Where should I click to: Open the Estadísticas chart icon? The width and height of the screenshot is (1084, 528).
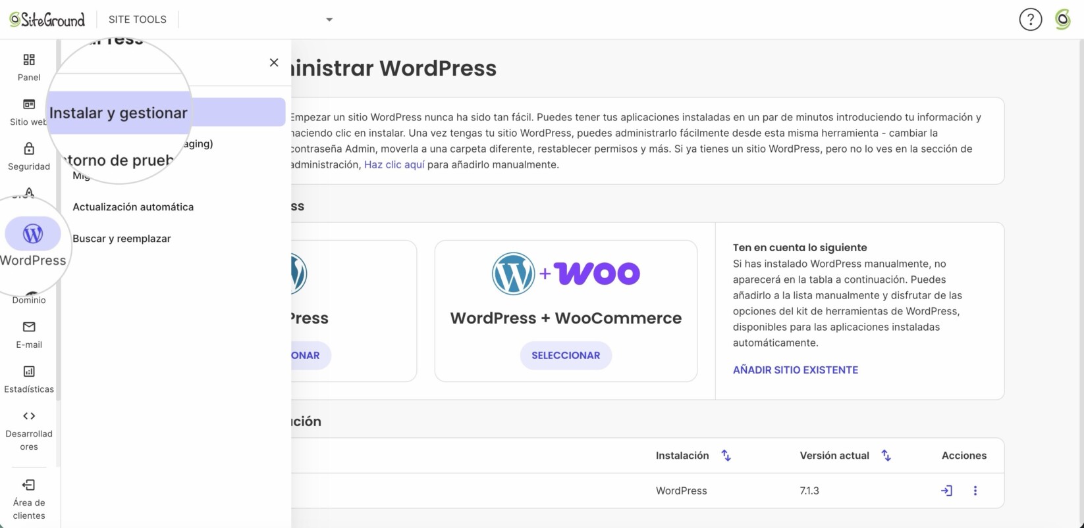29,372
